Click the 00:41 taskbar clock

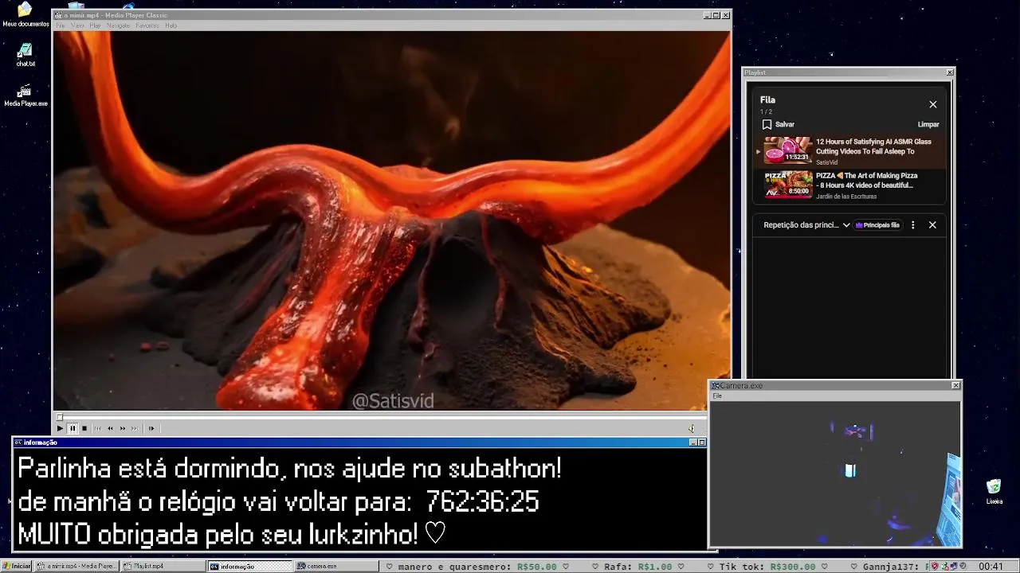coord(991,567)
